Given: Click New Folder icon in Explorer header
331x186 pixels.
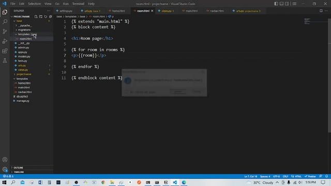Looking at the screenshot, I should [41, 17].
